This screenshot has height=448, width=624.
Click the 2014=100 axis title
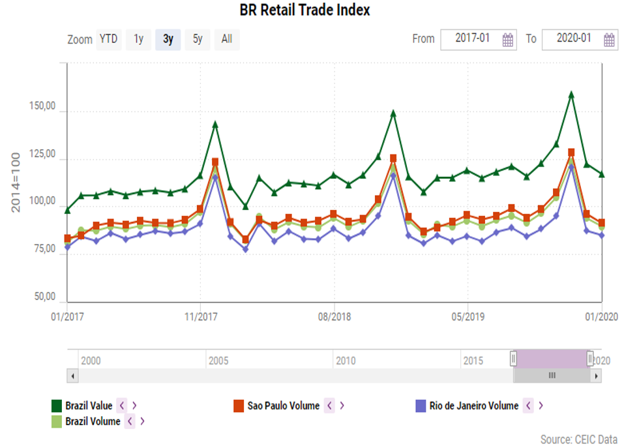click(x=16, y=183)
